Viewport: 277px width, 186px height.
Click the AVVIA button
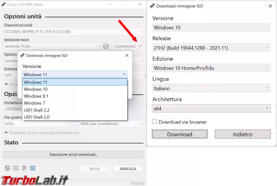click(94, 169)
